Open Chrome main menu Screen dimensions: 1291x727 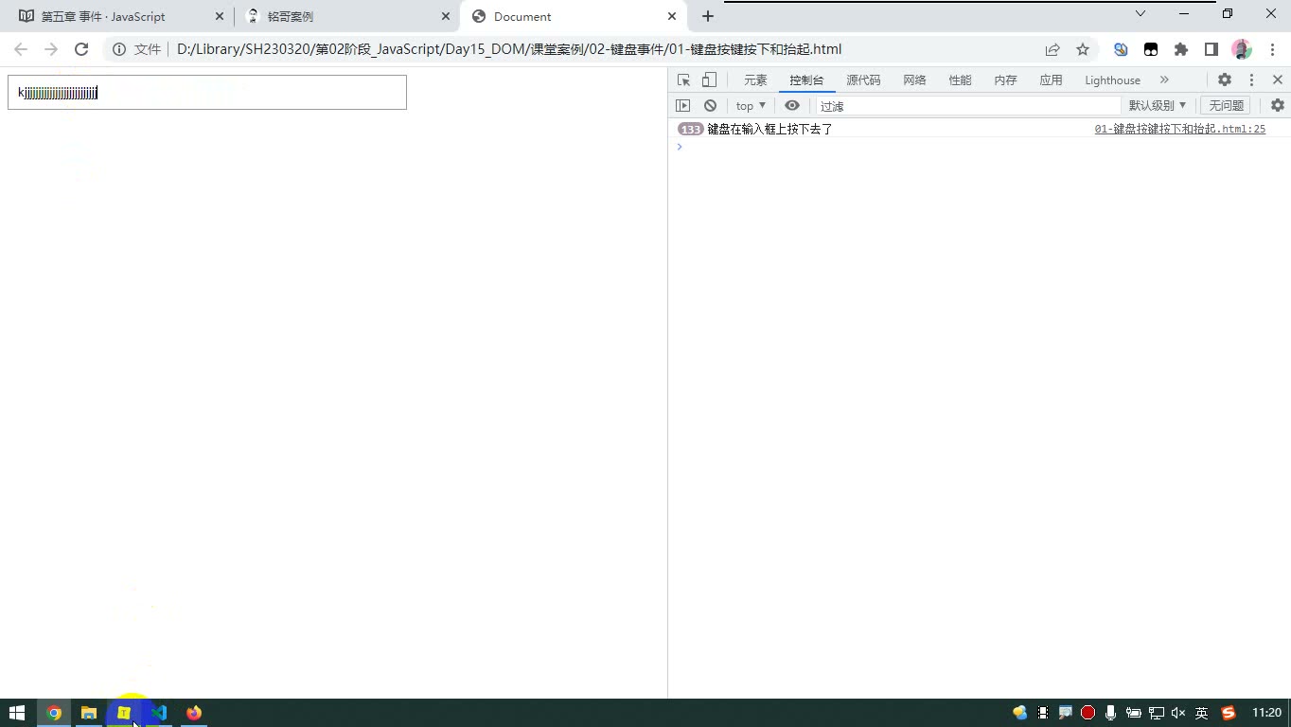(1271, 49)
